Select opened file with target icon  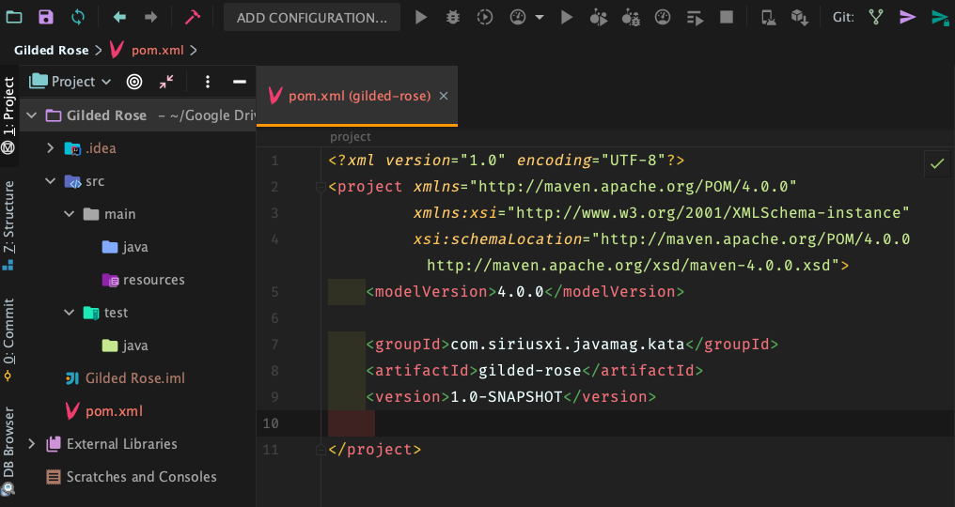[x=134, y=82]
